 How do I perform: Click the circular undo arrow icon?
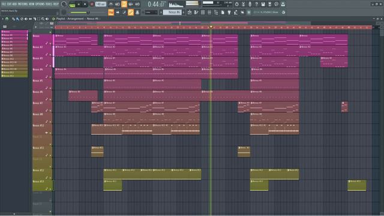tap(236, 4)
